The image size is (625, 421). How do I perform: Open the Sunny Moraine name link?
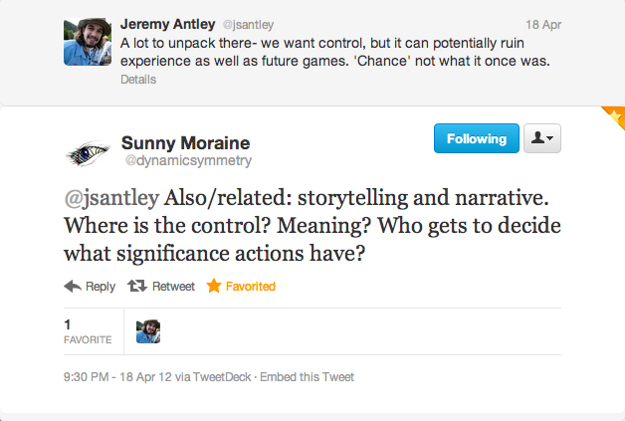(186, 142)
